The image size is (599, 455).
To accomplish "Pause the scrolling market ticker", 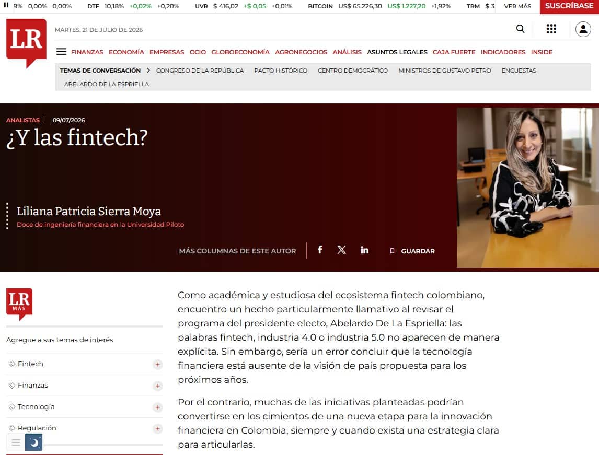I will (x=6, y=5).
